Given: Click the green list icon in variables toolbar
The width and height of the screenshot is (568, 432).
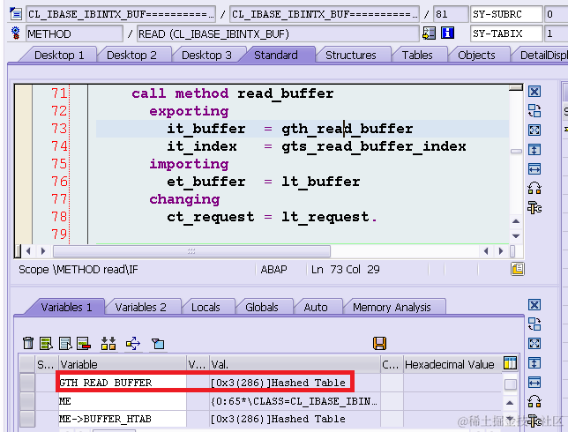Looking at the screenshot, I should click(46, 343).
